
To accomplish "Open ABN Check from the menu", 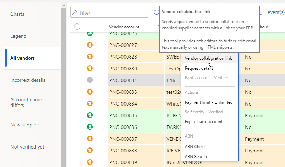I will [195, 147].
